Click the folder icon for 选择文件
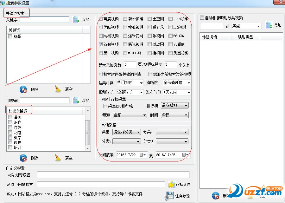 [172, 184]
